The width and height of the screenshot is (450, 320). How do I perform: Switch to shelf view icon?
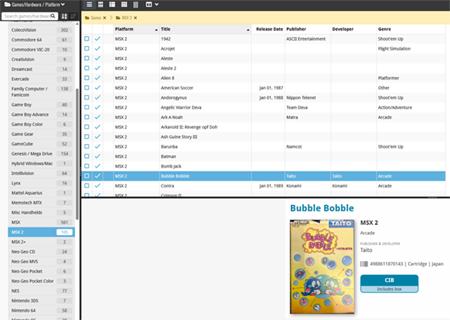click(135, 5)
